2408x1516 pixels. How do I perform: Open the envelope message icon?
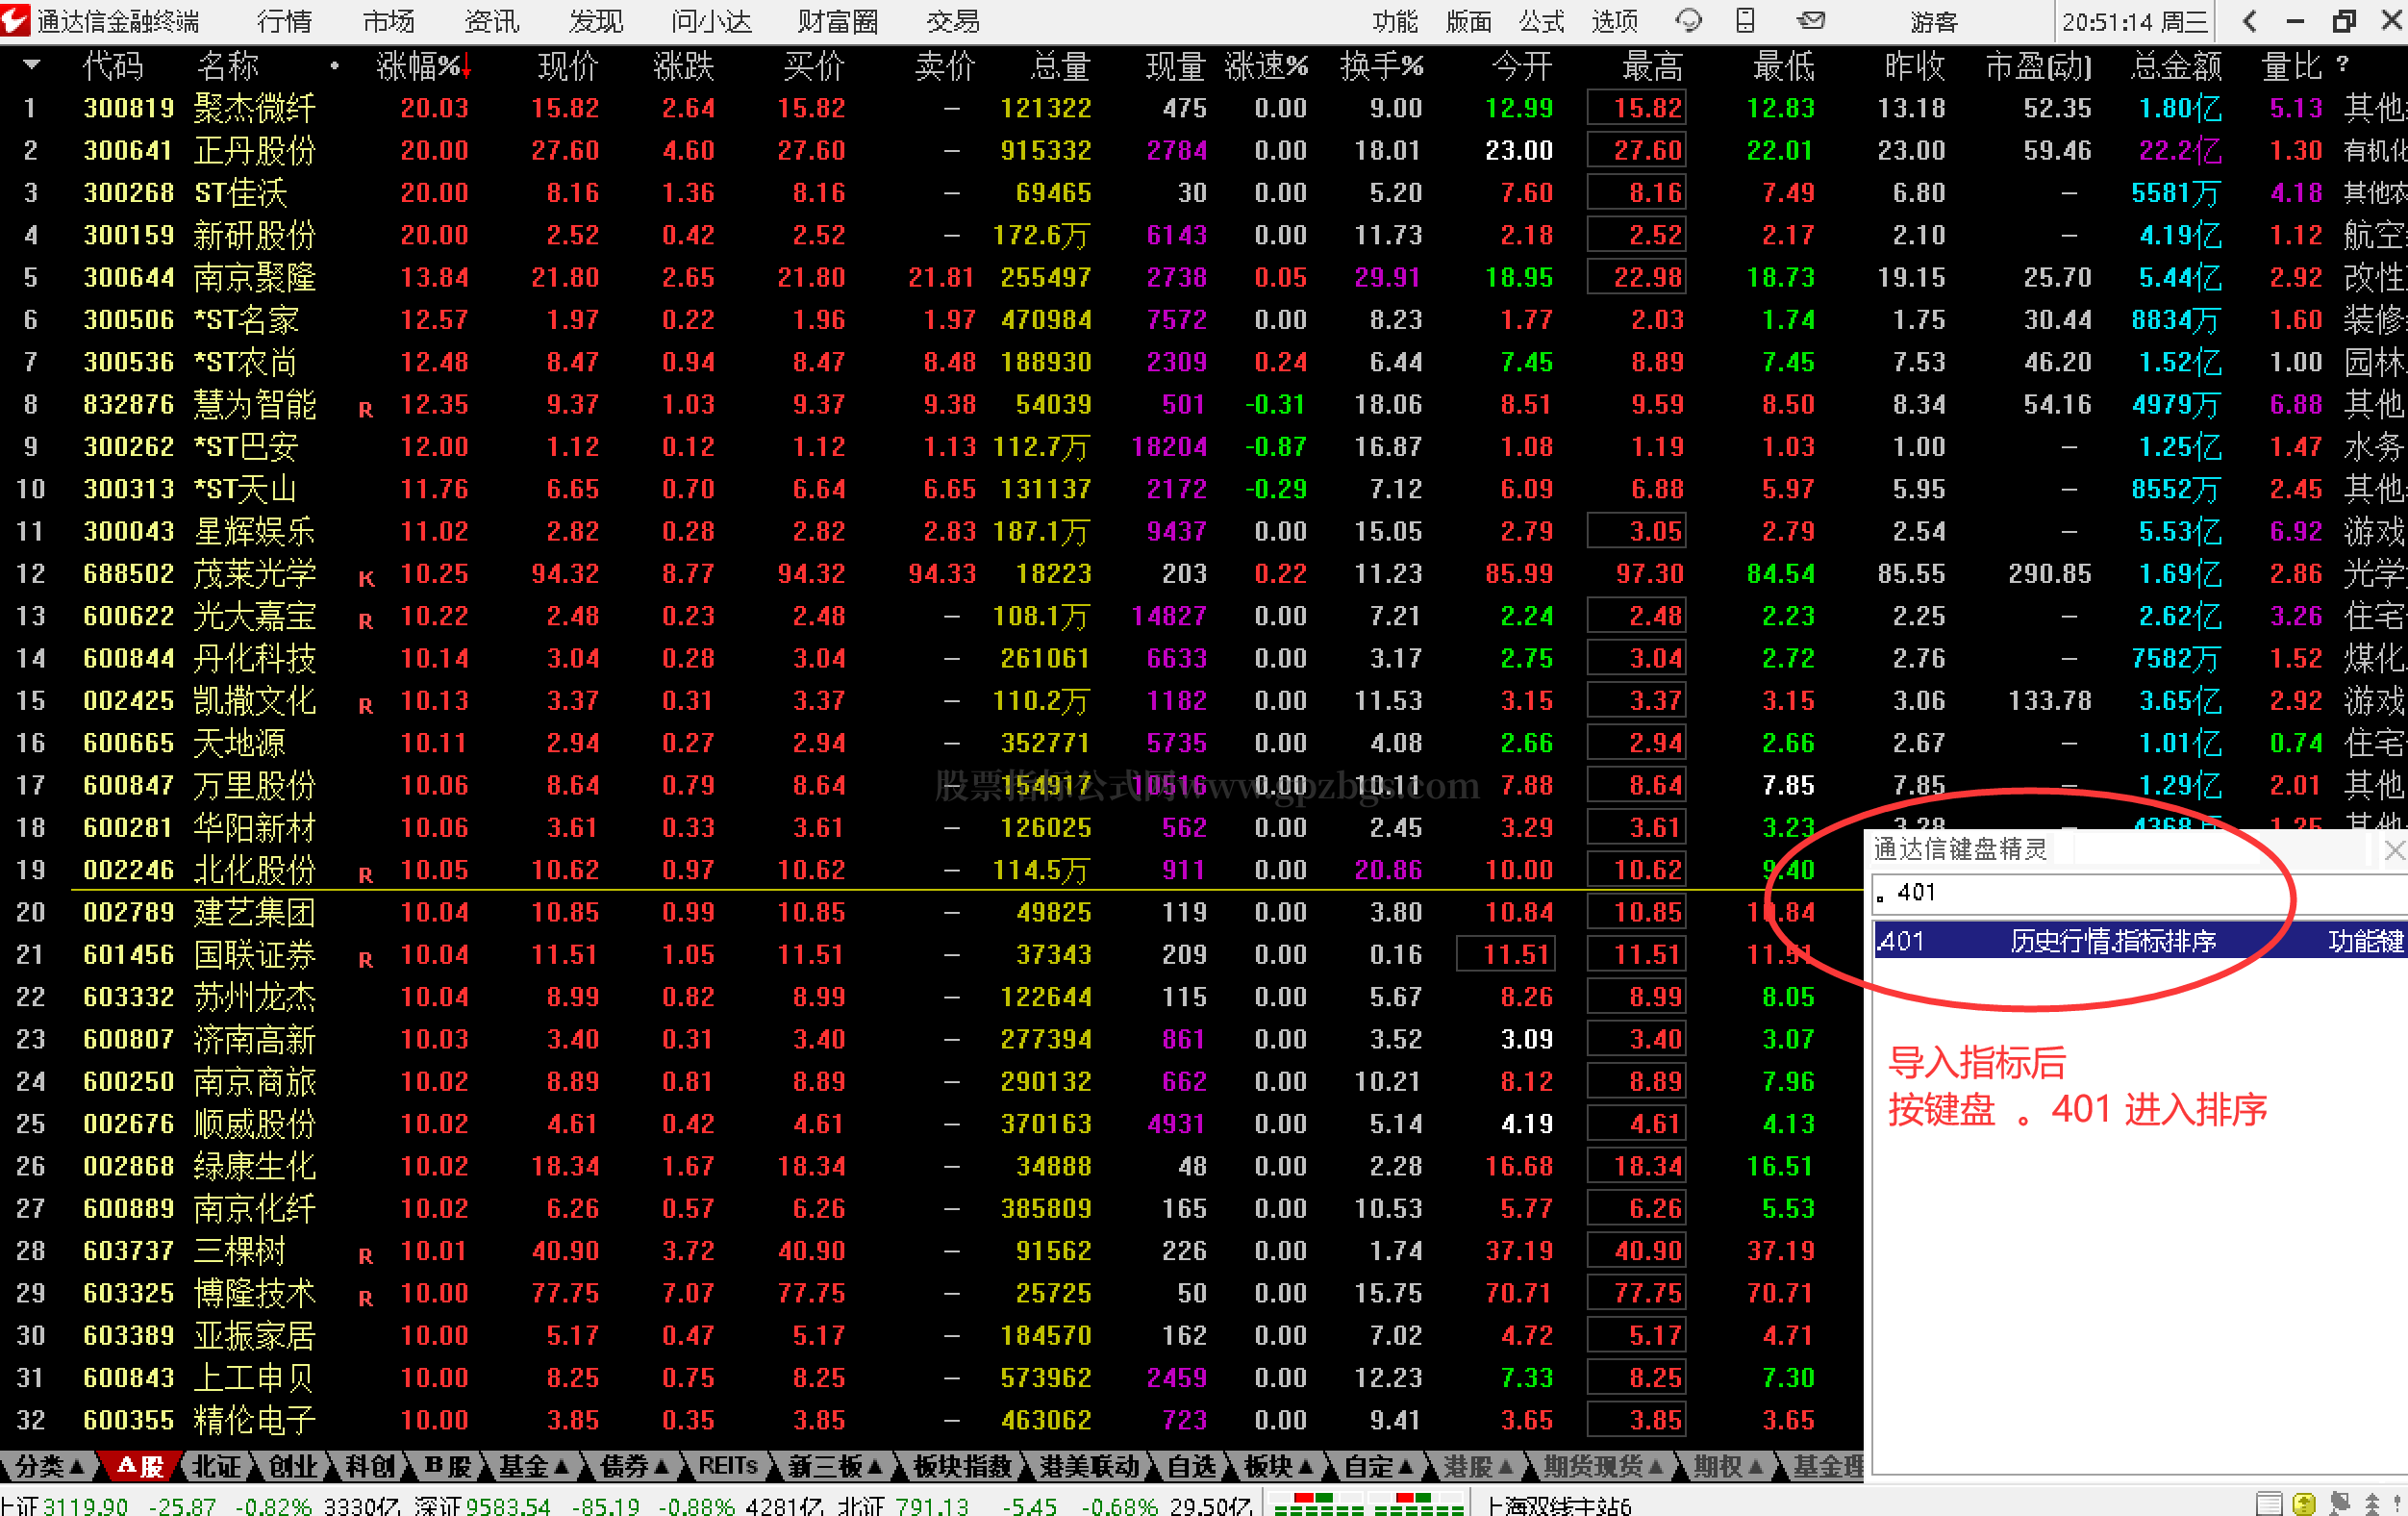click(x=1811, y=20)
